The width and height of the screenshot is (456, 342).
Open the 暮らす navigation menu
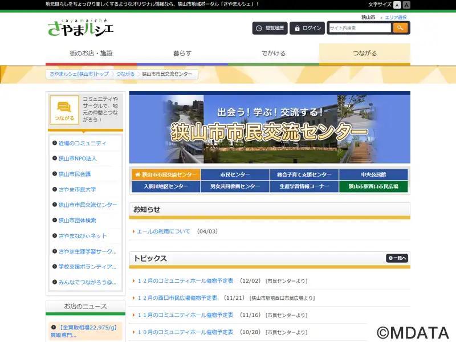tap(182, 54)
